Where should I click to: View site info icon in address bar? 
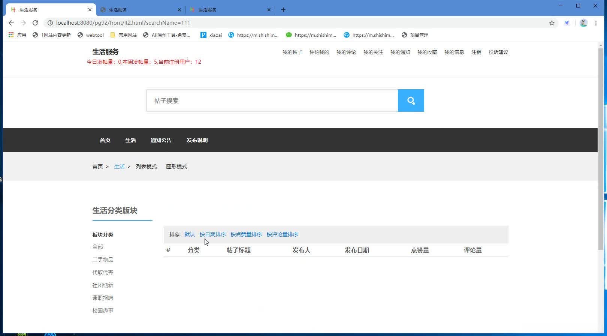coord(50,23)
